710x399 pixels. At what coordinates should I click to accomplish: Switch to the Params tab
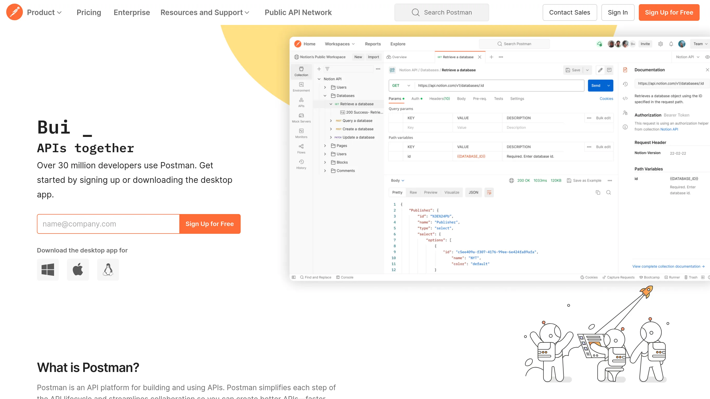(x=396, y=99)
